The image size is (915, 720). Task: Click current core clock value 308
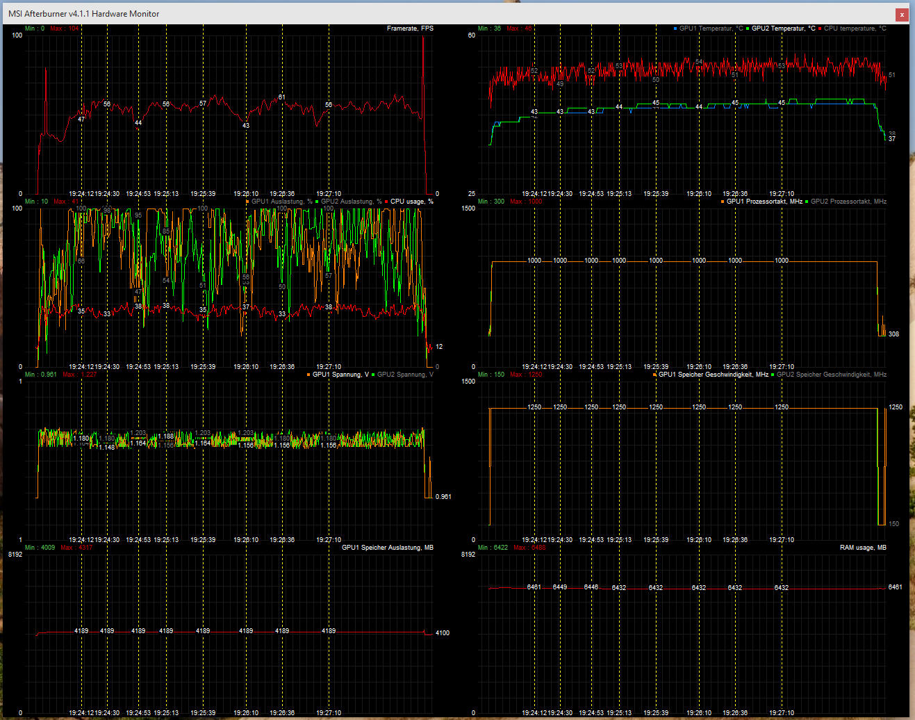coord(893,334)
